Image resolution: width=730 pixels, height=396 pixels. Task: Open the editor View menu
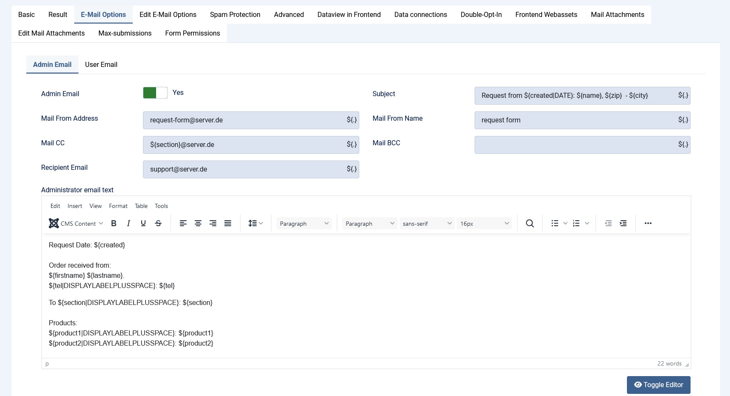click(x=95, y=206)
